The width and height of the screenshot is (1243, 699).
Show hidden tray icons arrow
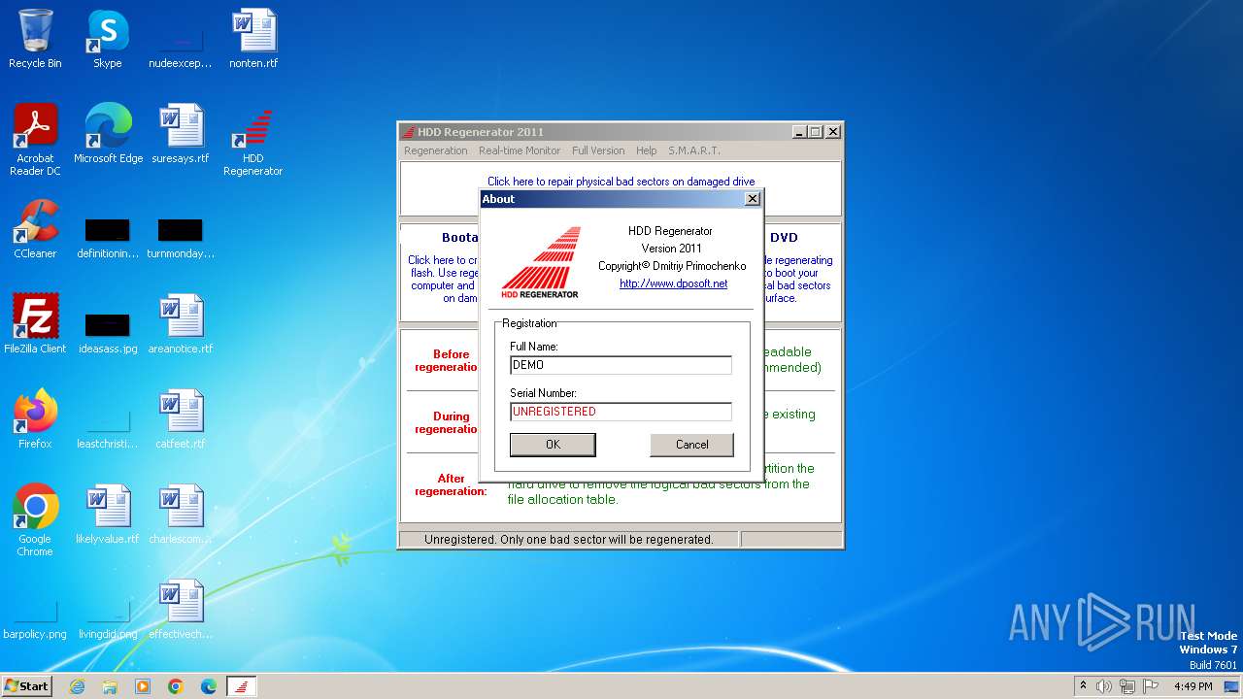(x=1083, y=686)
